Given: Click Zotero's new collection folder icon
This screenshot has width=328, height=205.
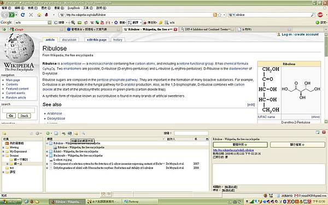Looking at the screenshot, I should point(4,133).
